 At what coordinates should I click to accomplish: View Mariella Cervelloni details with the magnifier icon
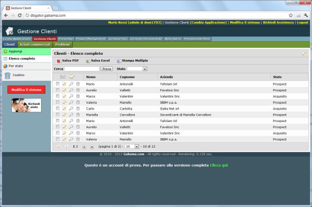71,115
